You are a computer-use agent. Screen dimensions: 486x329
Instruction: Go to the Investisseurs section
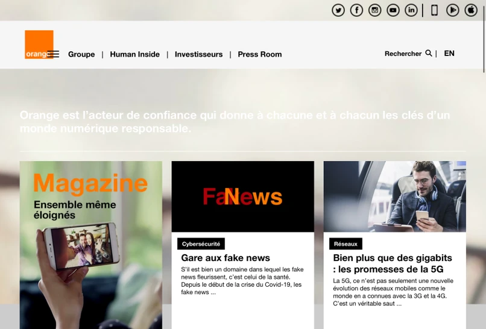coord(198,54)
